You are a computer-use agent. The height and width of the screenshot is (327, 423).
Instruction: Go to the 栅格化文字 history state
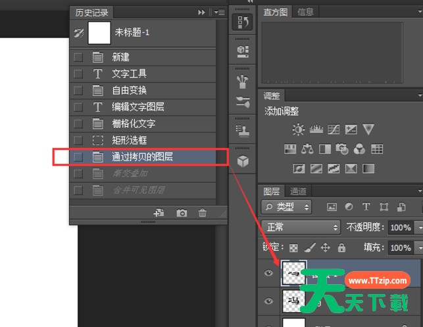click(x=143, y=124)
